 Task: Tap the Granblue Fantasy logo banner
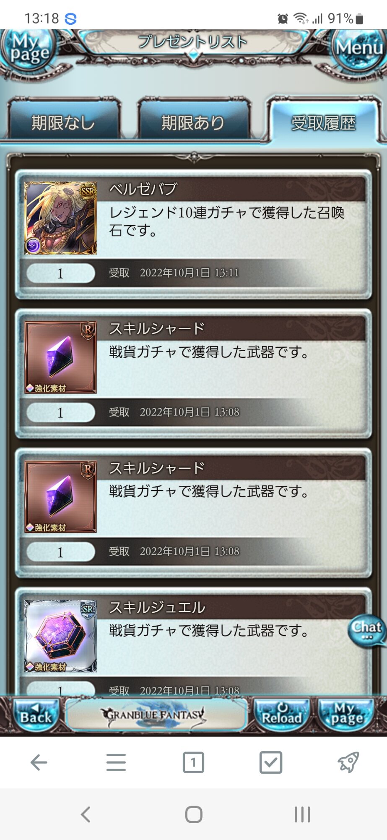pos(155,714)
